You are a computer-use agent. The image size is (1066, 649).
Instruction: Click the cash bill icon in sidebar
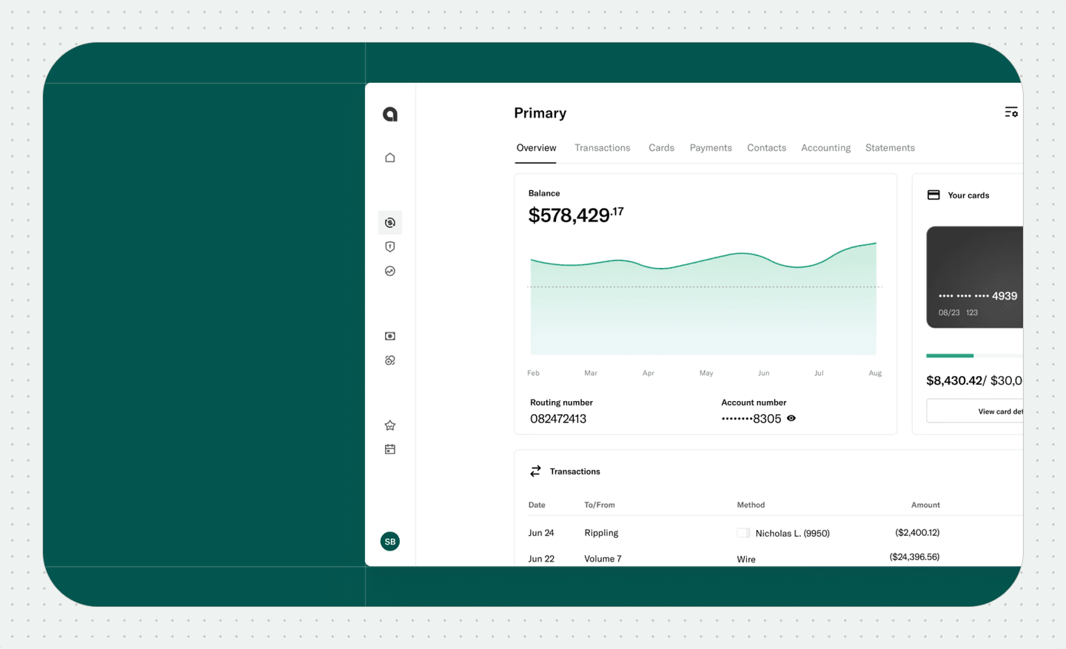click(x=390, y=336)
